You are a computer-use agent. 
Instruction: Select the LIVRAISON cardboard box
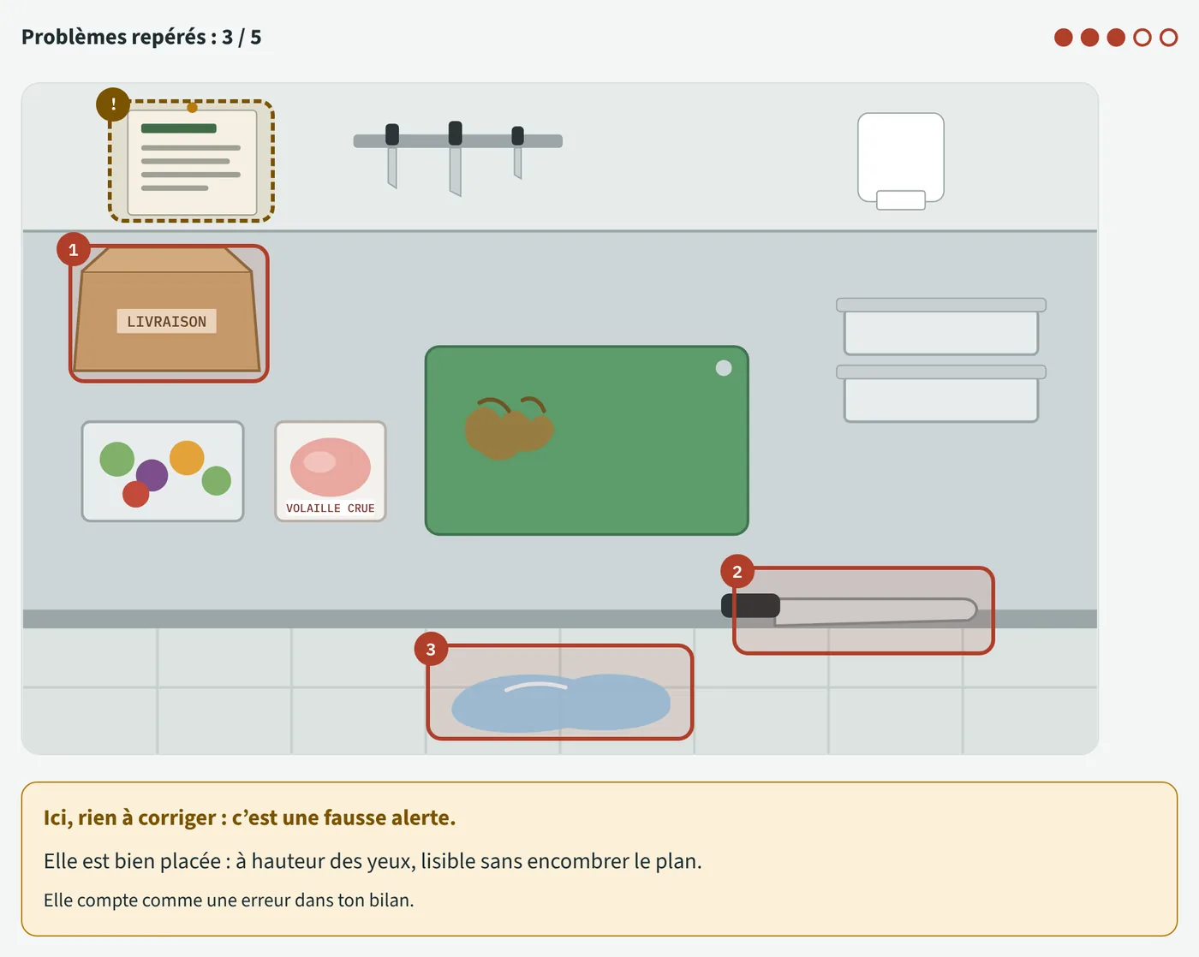167,310
